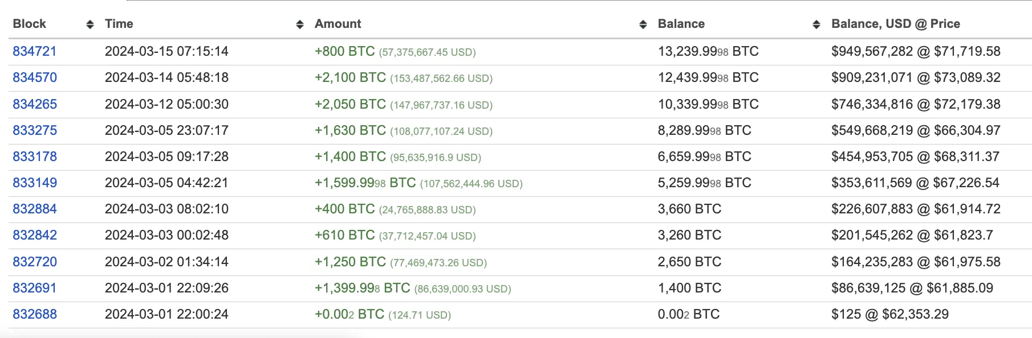Open block 833178 link
The image size is (1032, 338).
click(35, 156)
